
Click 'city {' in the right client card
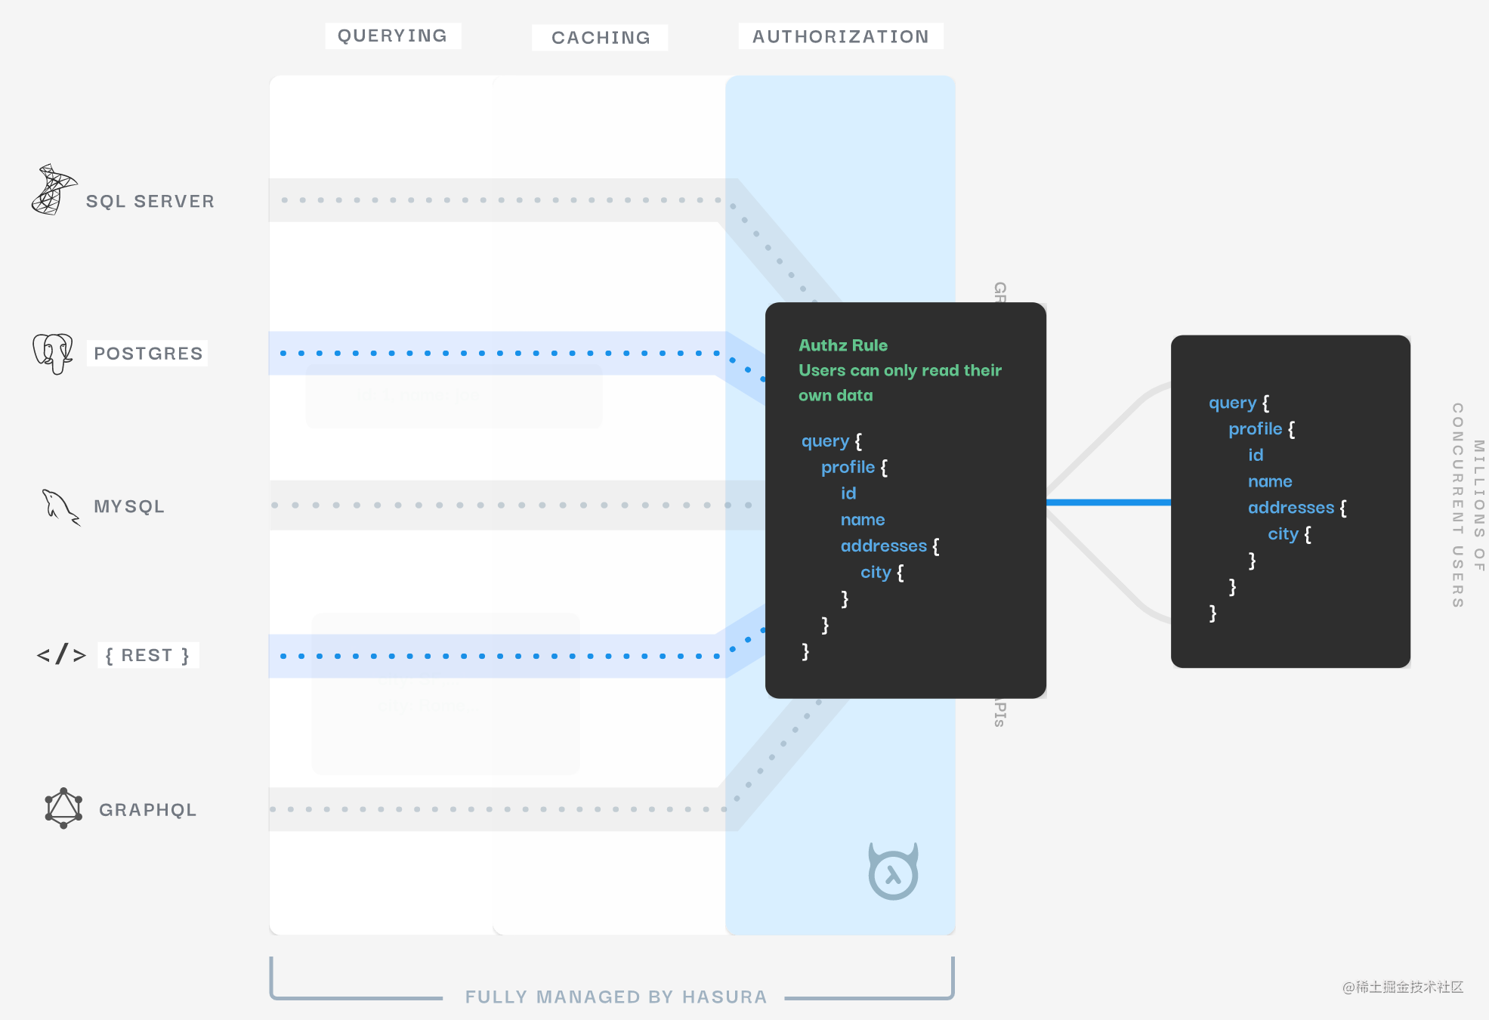tap(1290, 533)
